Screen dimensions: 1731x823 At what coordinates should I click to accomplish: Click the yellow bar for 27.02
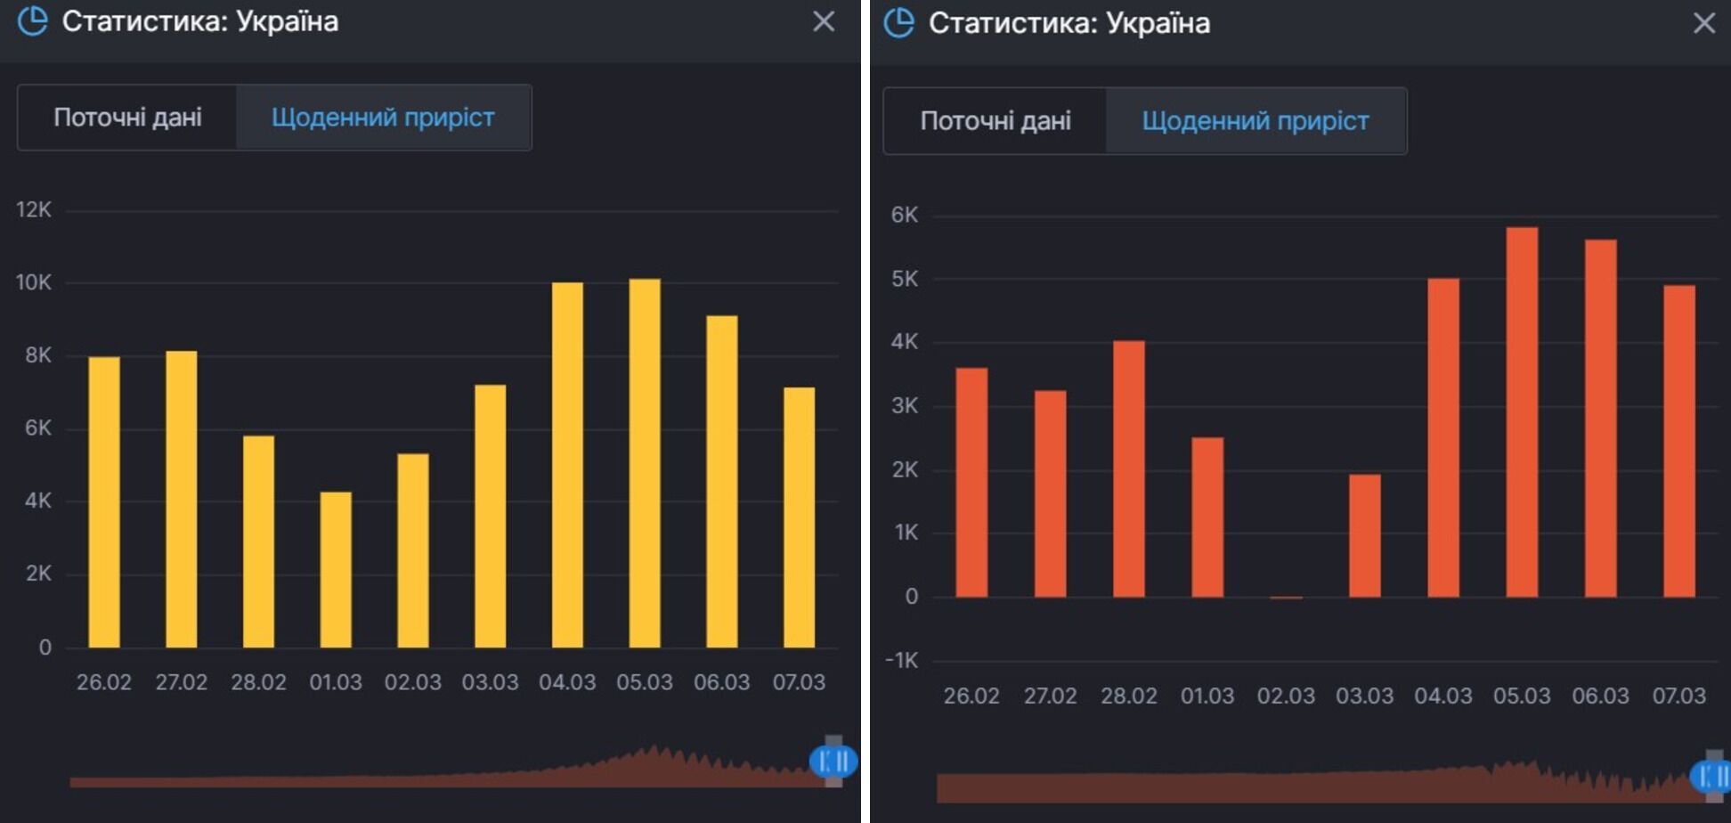point(182,499)
